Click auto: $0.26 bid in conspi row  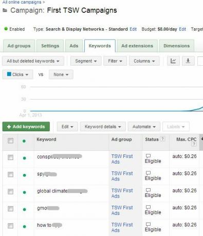click(x=184, y=156)
